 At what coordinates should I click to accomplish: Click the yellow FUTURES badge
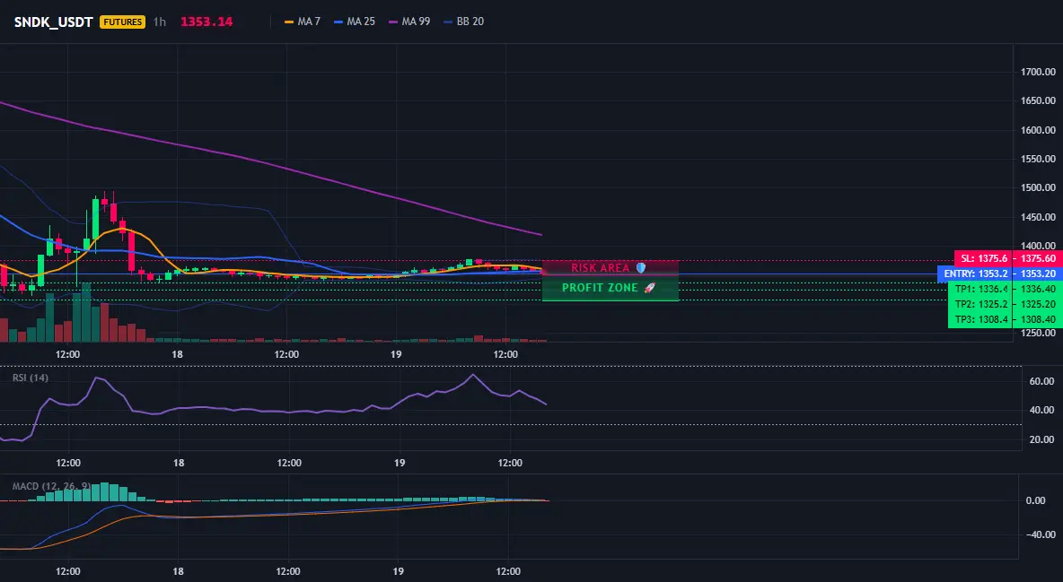(x=123, y=22)
